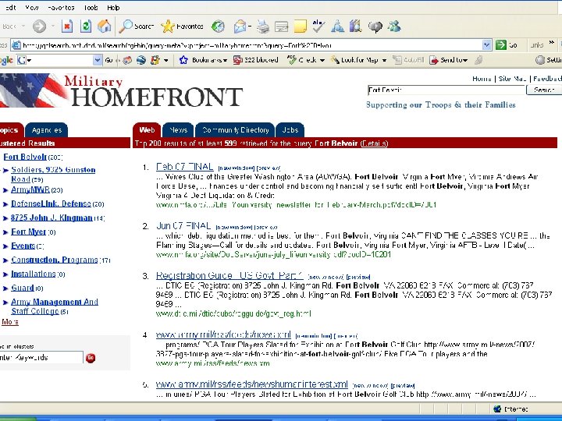Open army.mil rss feeds newshumaninterest.xml result
Image resolution: width=562 pixels, height=421 pixels.
click(251, 384)
